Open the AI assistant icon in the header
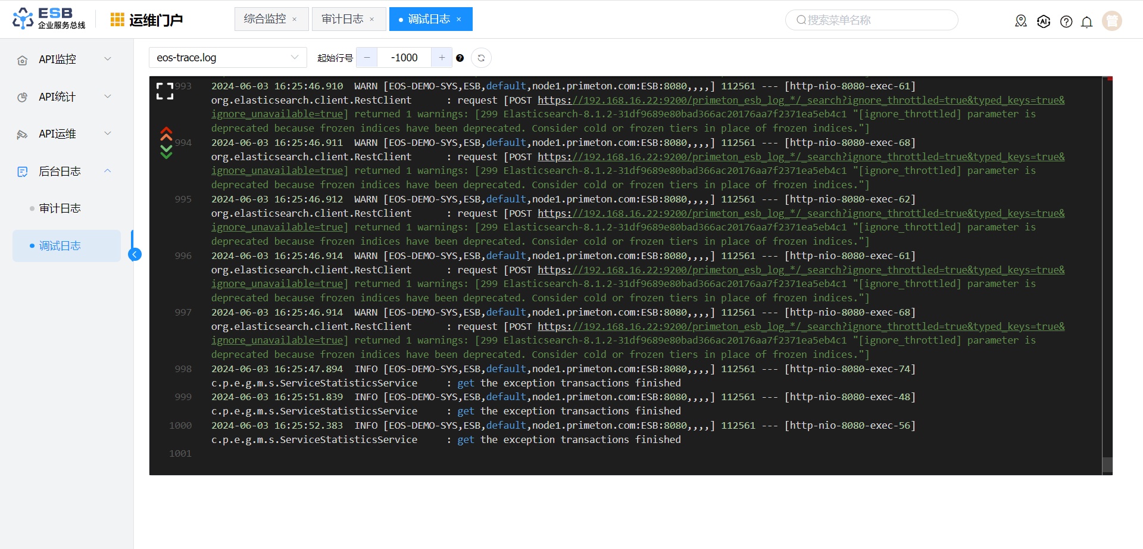1143x549 pixels. 1044,21
